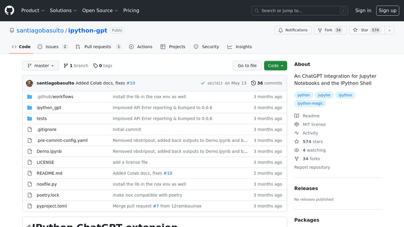This screenshot has height=227, width=404.
Task: Expand the Product menu
Action: (33, 11)
